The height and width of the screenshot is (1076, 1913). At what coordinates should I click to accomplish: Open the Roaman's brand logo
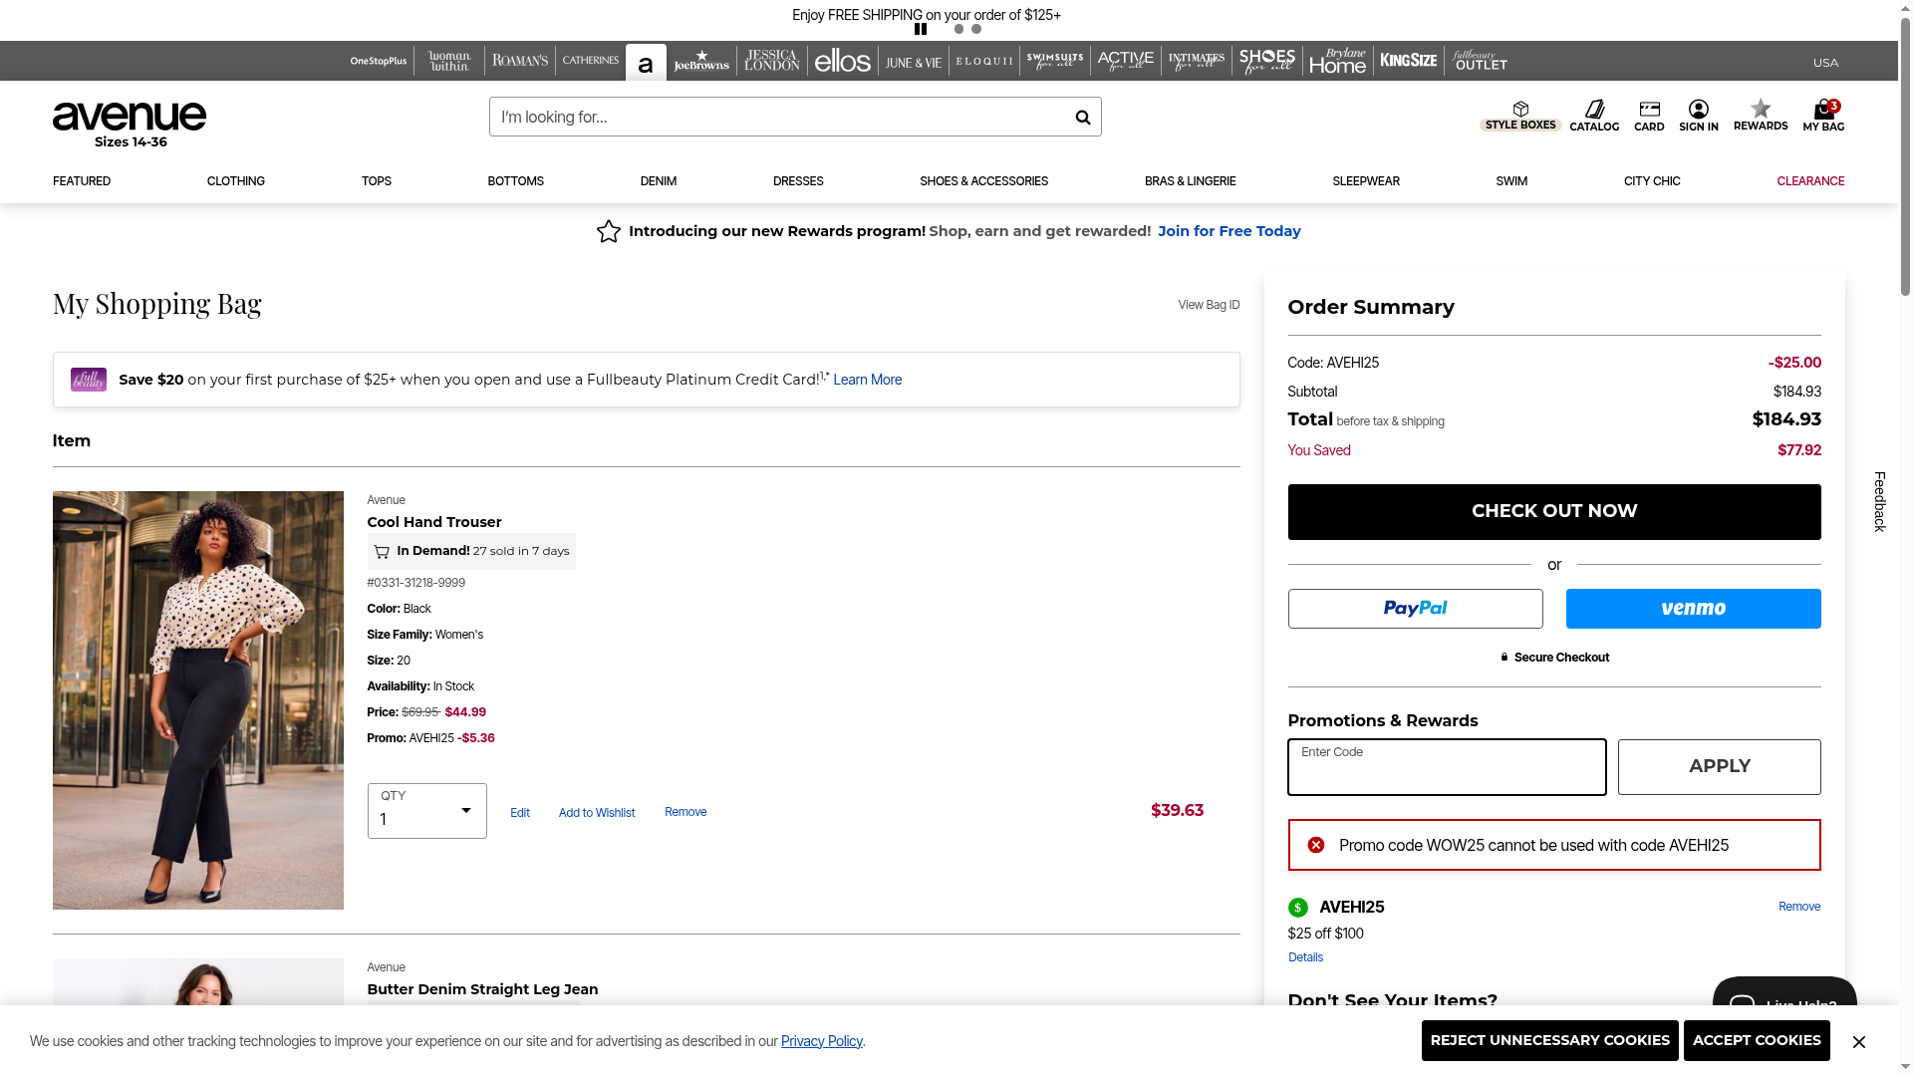click(520, 61)
